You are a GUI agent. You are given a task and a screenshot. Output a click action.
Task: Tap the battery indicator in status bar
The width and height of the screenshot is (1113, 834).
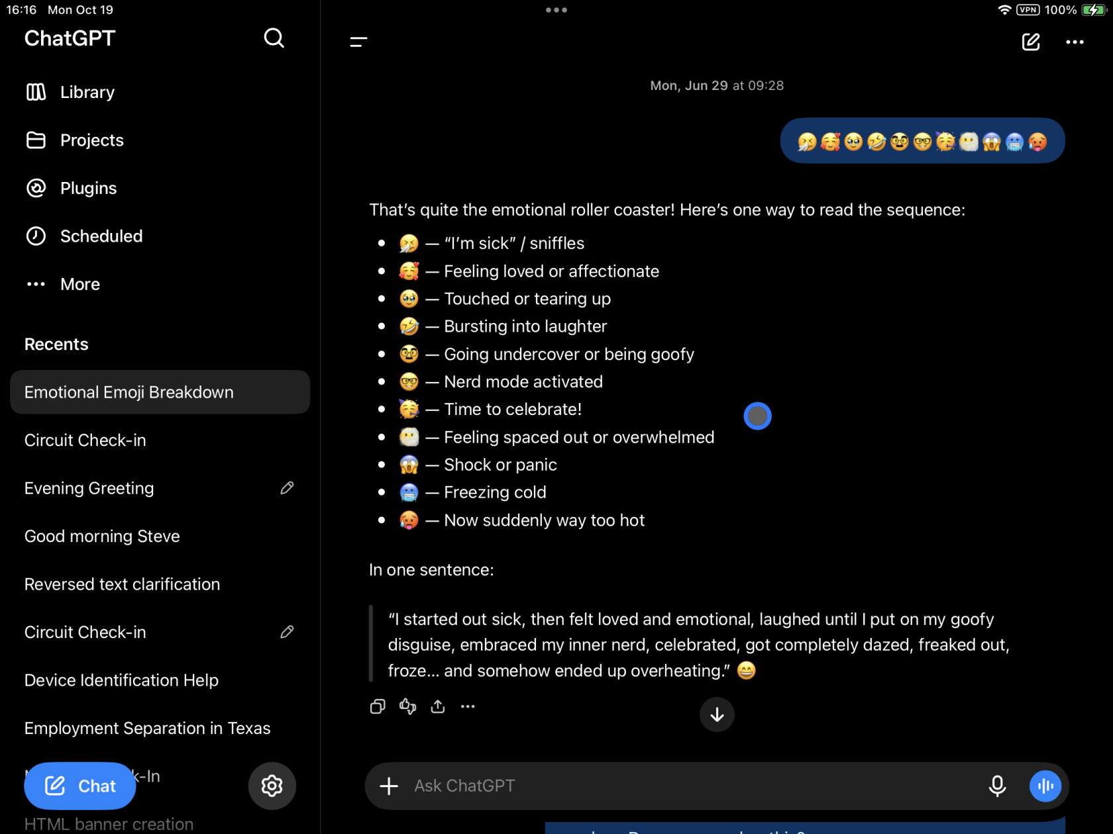1092,10
